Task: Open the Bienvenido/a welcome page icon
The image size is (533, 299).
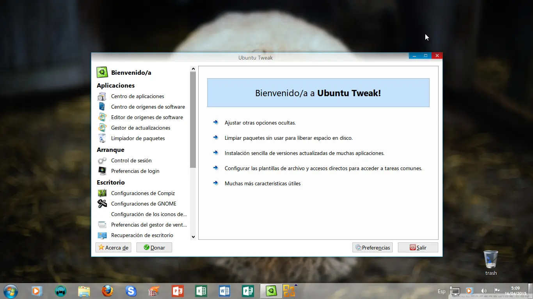Action: click(102, 72)
